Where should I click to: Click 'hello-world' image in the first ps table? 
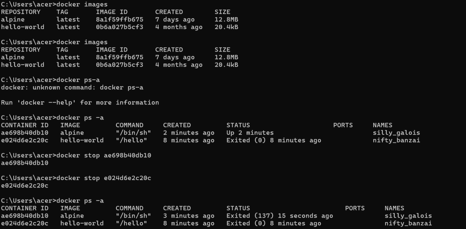pos(82,141)
